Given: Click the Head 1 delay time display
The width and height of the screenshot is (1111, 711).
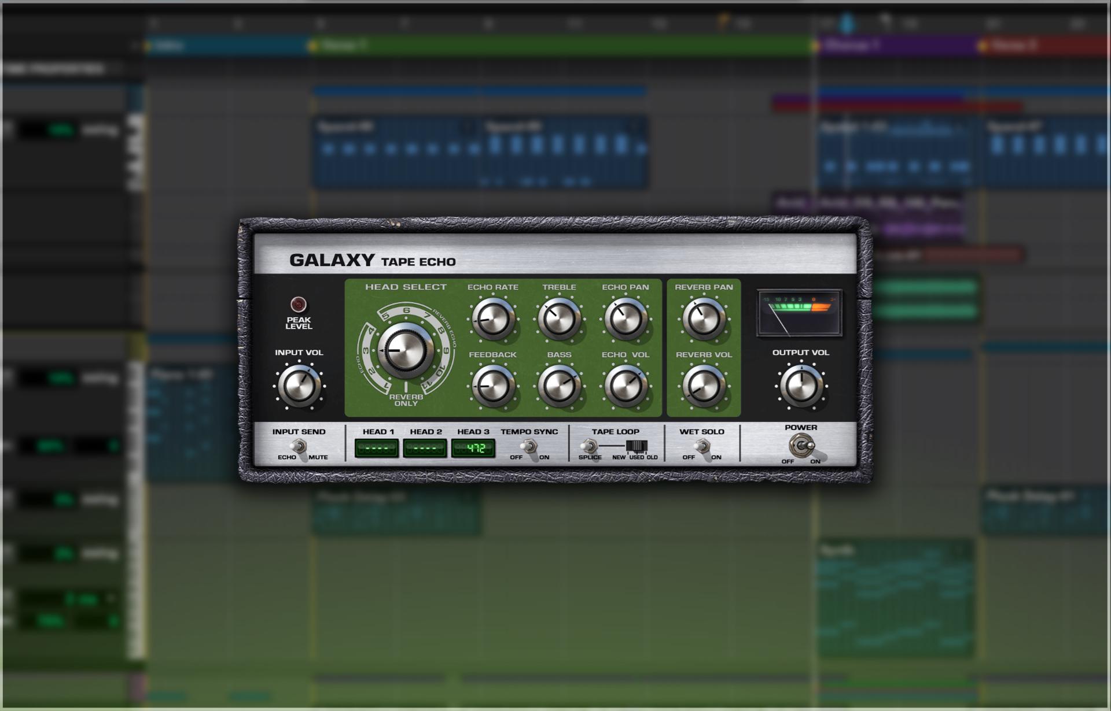Looking at the screenshot, I should click(377, 448).
